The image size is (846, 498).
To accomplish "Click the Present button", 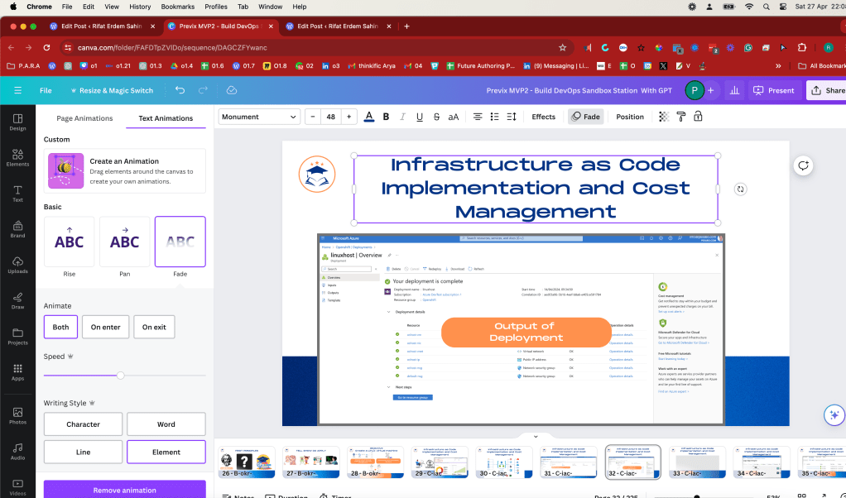I will tap(774, 90).
